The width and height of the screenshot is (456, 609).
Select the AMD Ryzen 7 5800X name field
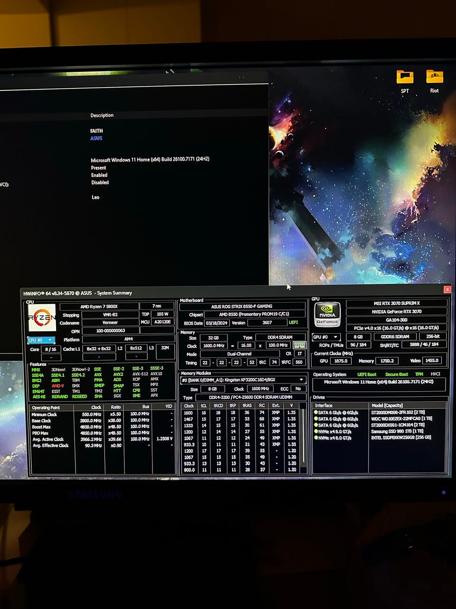point(99,306)
